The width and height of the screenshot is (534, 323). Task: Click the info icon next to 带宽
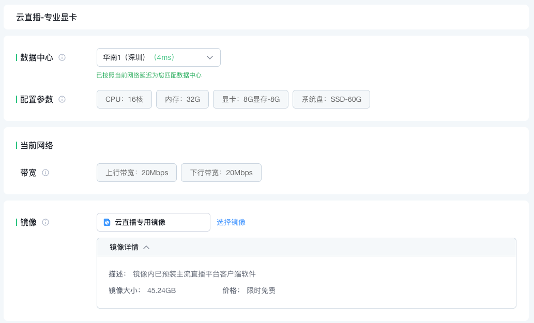click(x=45, y=173)
